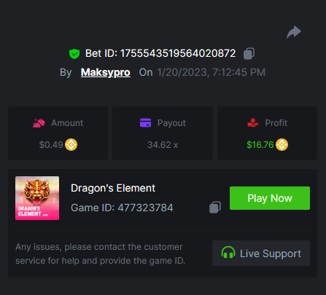
Task: Click the coin icon beside $0.49
Action: click(71, 145)
